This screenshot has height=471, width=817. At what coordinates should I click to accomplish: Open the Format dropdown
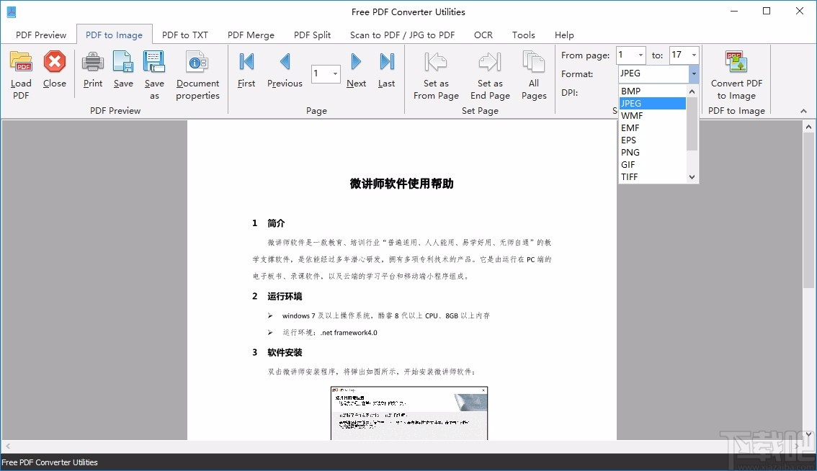693,73
